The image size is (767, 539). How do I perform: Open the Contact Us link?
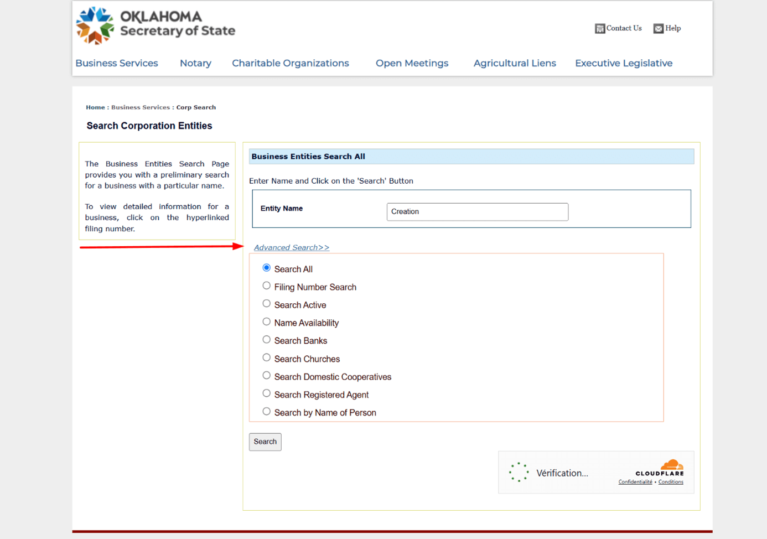coord(624,28)
